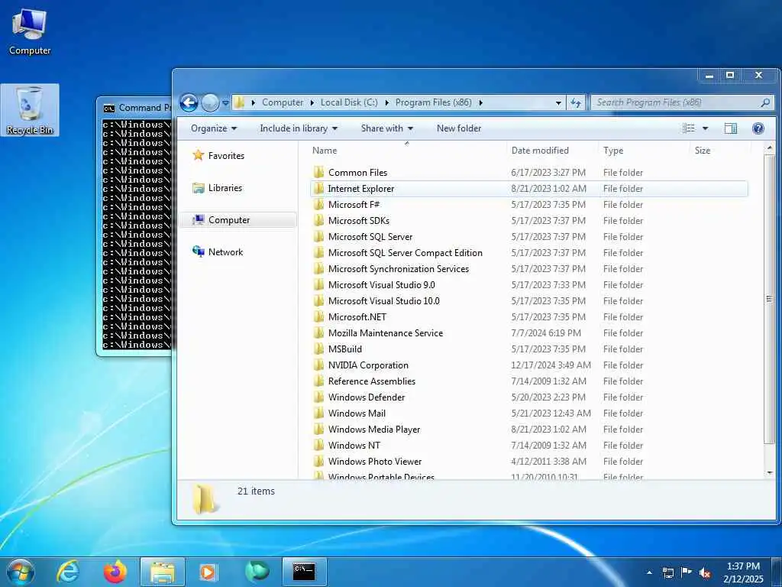Click the Refresh button beside the address bar
Viewport: 782px width, 587px height.
[576, 103]
